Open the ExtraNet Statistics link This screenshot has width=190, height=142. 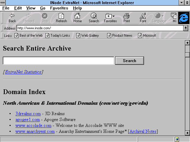click(23, 72)
